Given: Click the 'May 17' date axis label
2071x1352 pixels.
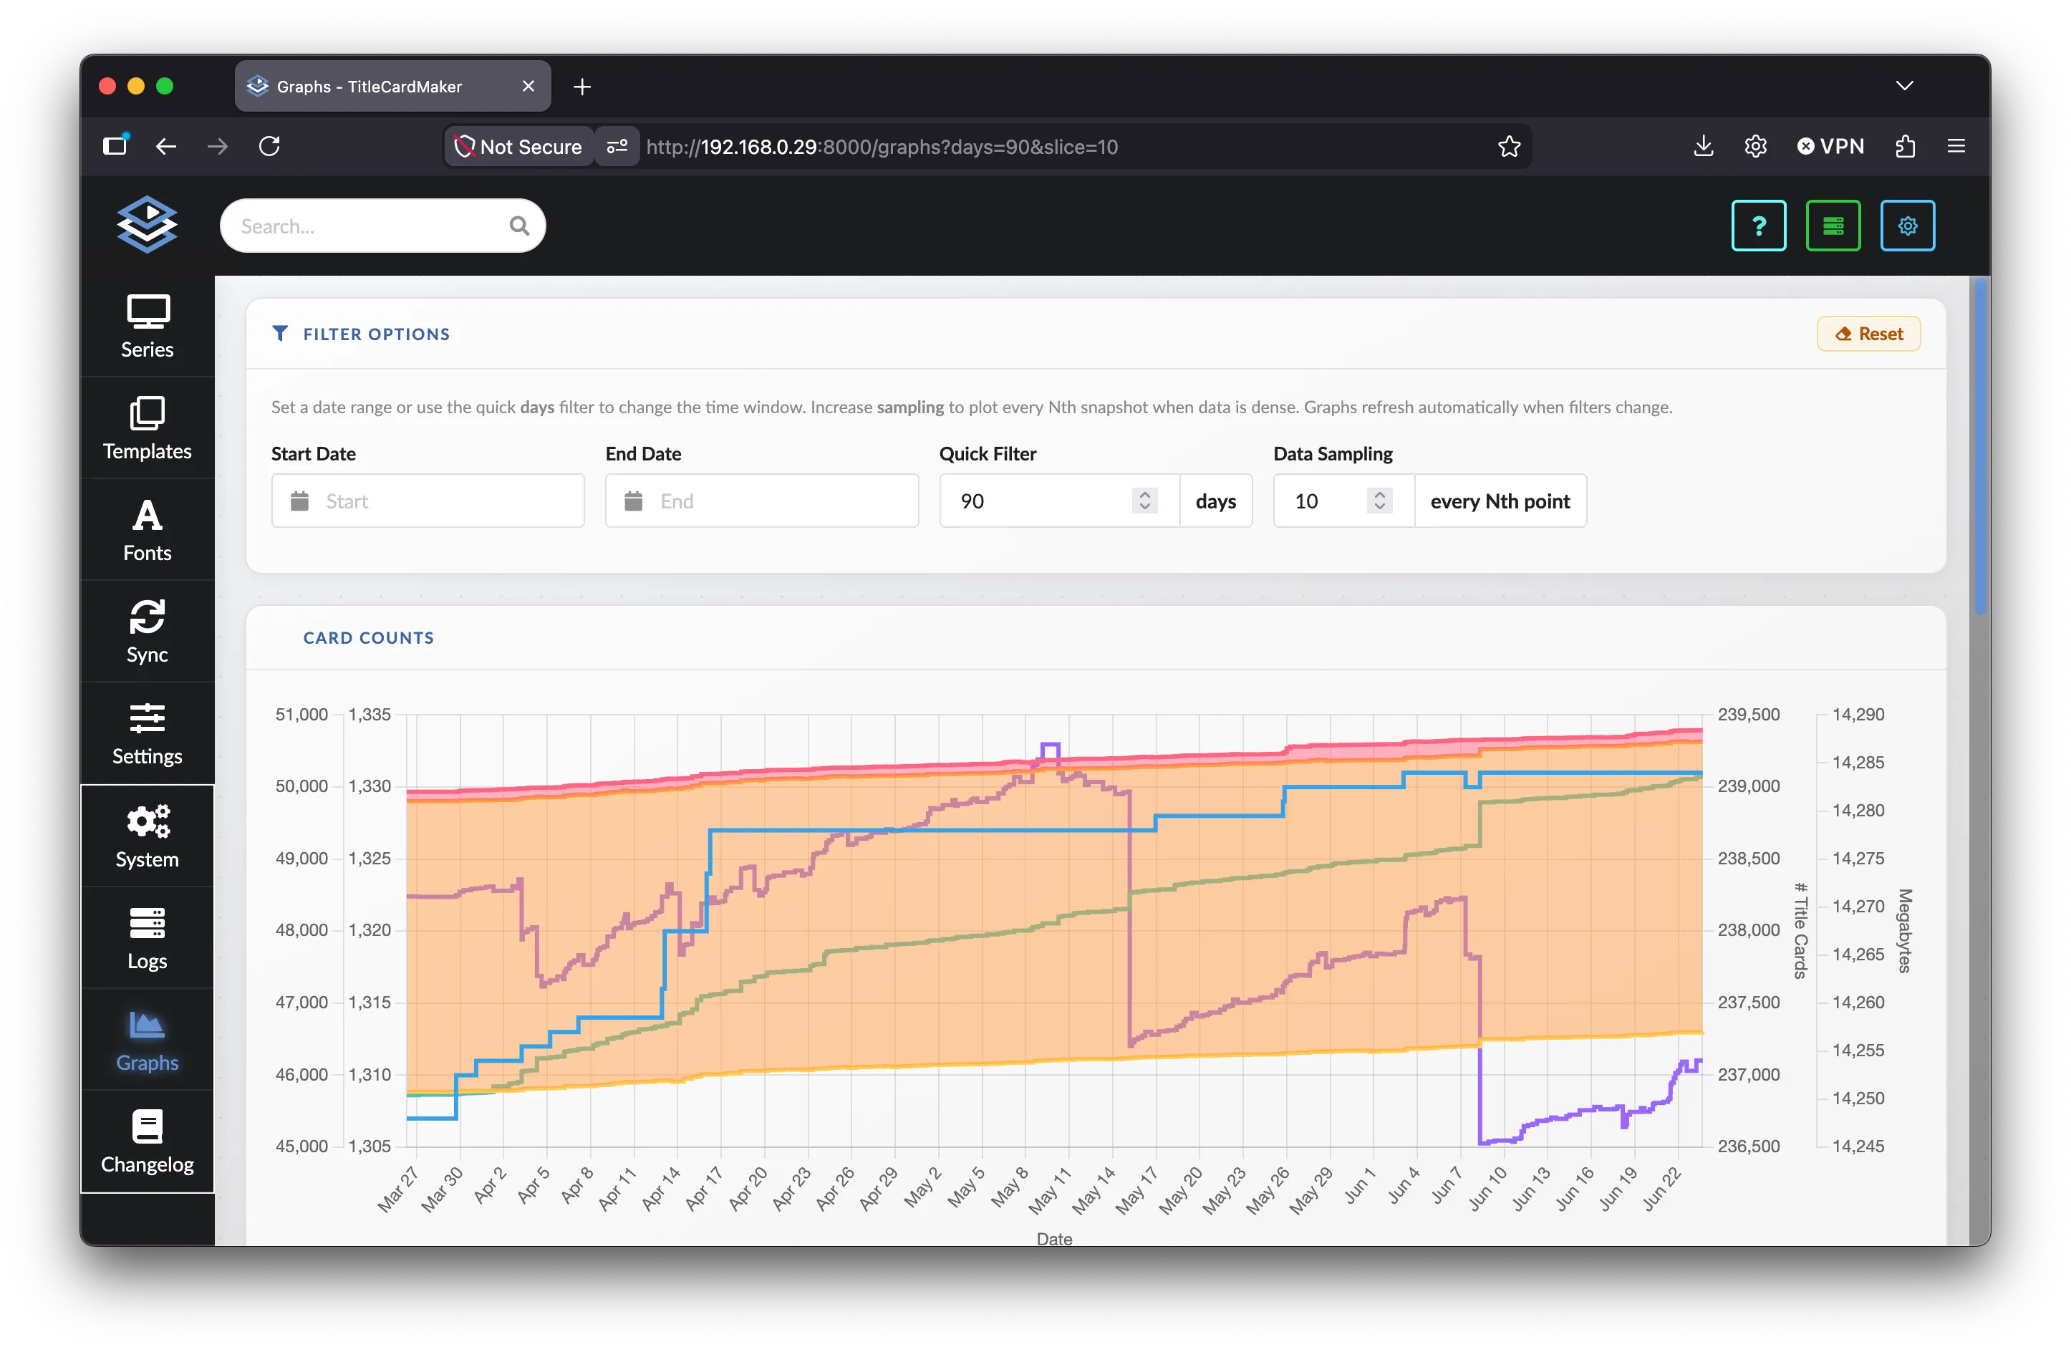Looking at the screenshot, I should click(x=1136, y=1189).
